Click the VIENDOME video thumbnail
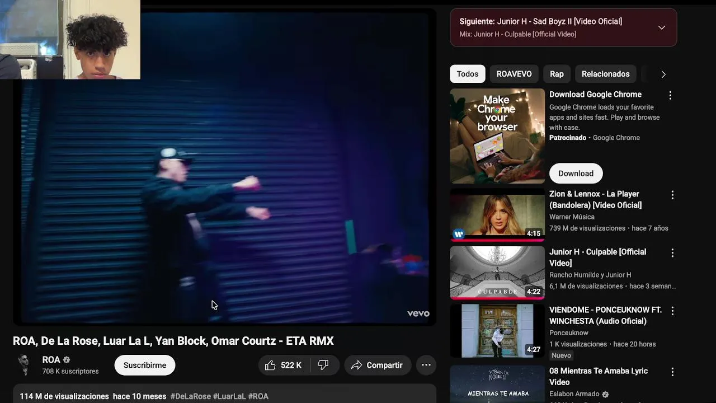Viewport: 716px width, 403px height. pyautogui.click(x=497, y=331)
